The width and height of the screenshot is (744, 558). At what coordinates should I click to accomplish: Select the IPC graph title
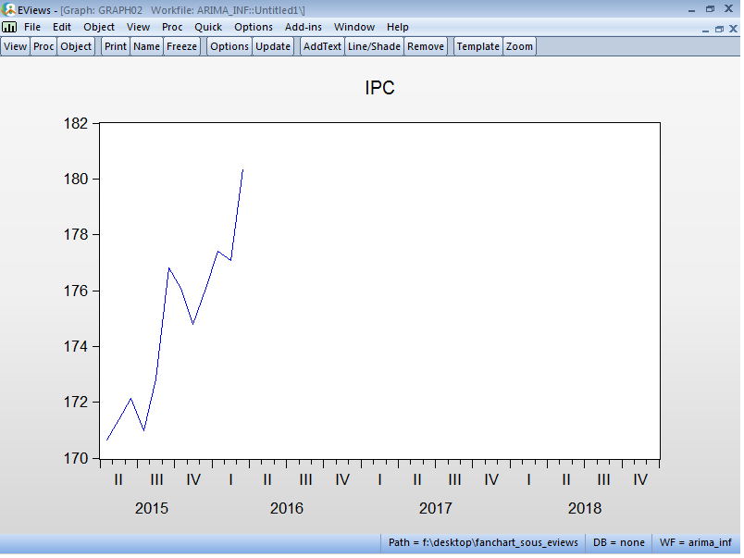(379, 88)
